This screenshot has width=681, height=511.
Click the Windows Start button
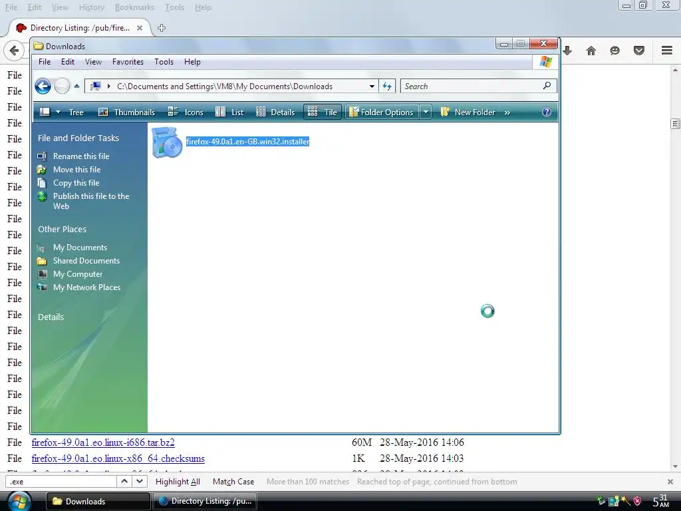pos(18,502)
